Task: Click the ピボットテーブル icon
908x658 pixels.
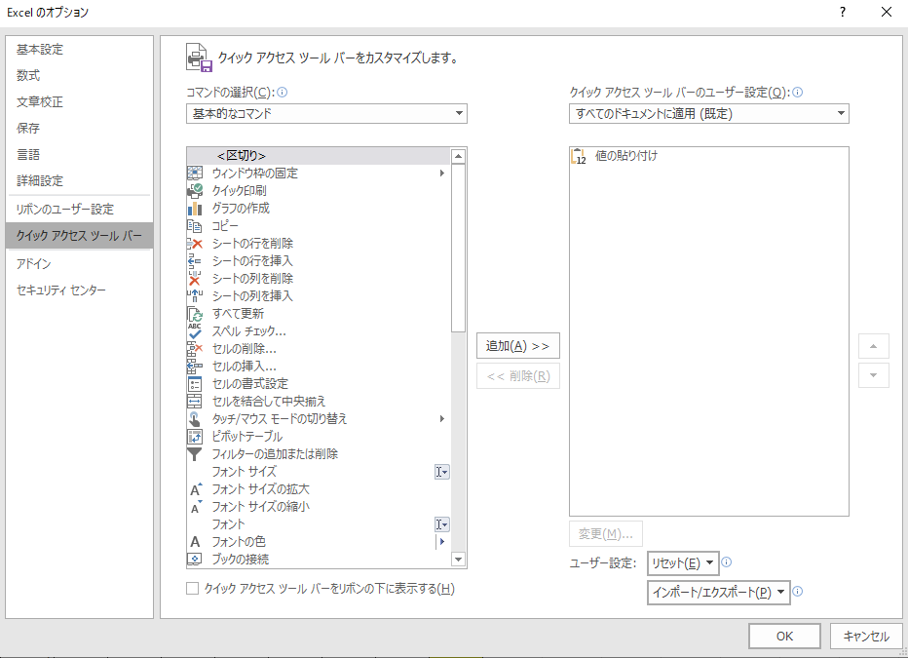Action: tap(195, 436)
